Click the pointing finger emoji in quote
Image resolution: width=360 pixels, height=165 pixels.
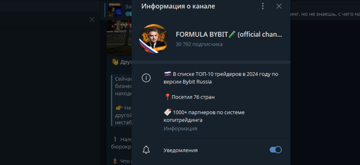point(120,108)
